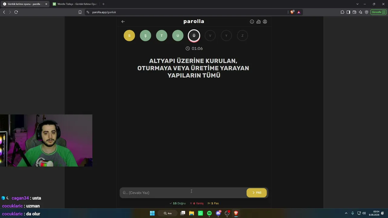Click the 6 Yanlış counter
Viewport: 388px width, 218px height.
pyautogui.click(x=197, y=203)
